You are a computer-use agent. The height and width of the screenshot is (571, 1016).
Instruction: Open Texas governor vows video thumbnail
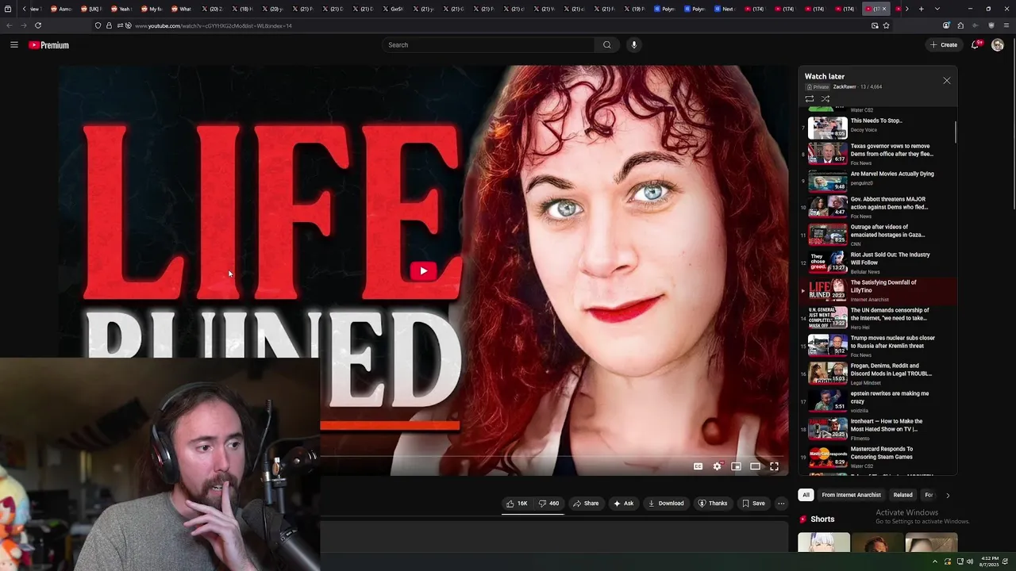coord(828,153)
